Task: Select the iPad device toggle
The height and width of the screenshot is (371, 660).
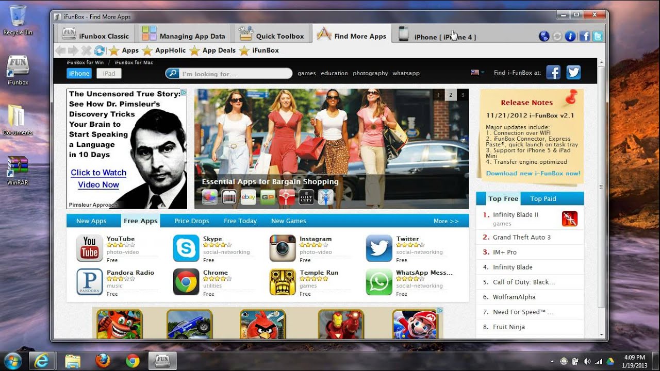Action: click(109, 73)
